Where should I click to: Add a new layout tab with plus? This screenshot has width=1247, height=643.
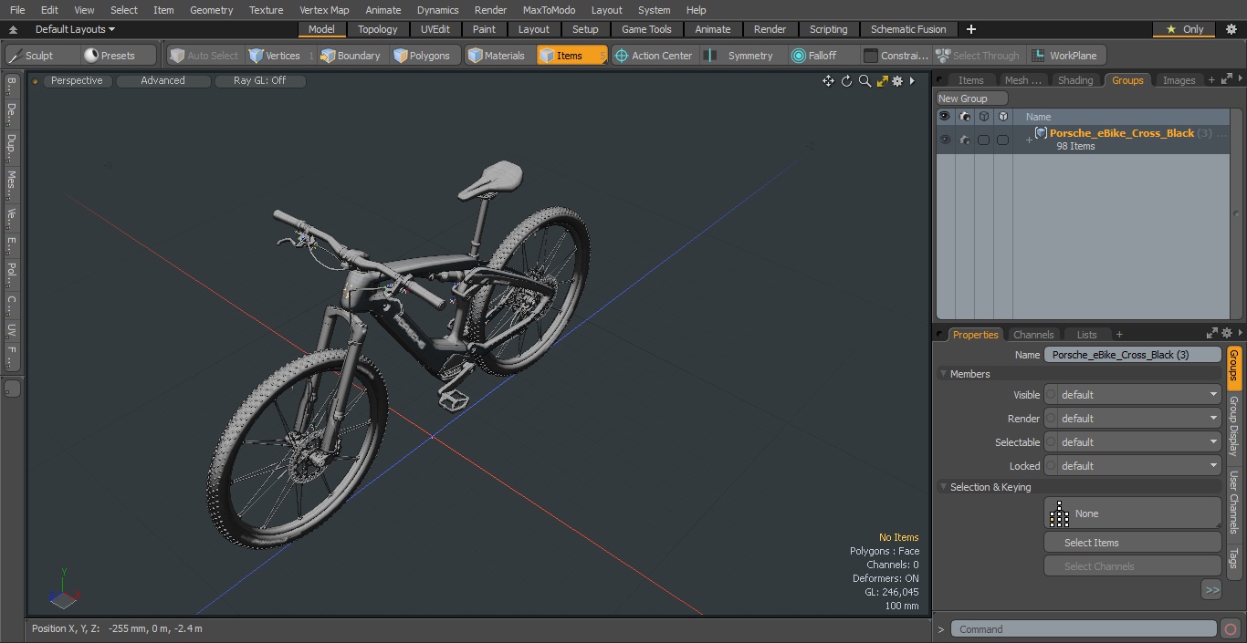tap(970, 29)
